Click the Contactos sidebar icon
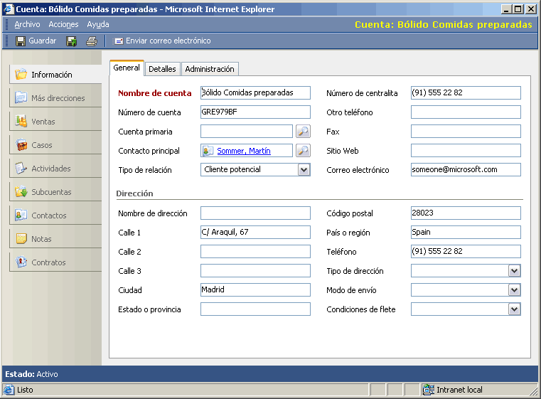The width and height of the screenshot is (541, 399). pos(21,215)
